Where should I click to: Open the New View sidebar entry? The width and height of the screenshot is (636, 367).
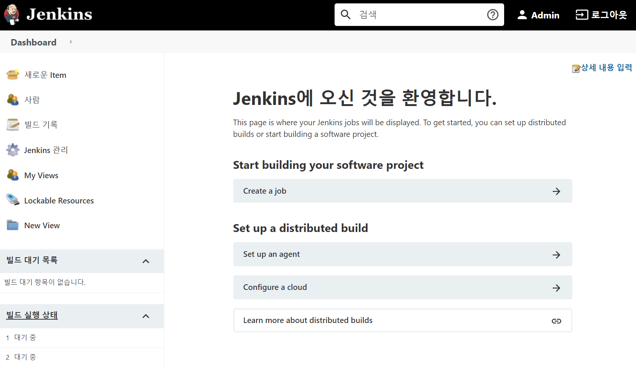point(42,225)
